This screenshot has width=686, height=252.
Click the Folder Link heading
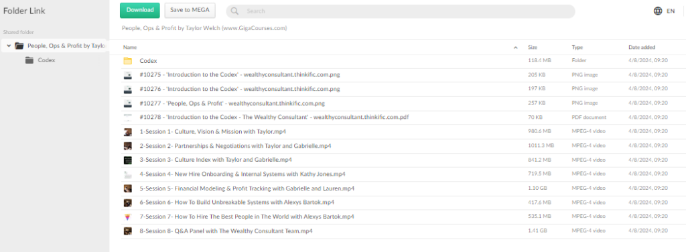pos(24,11)
